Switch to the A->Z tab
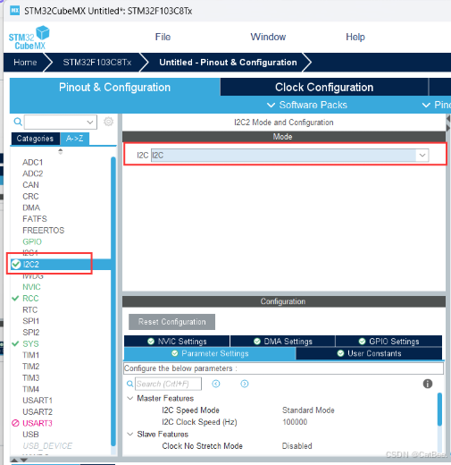Viewport: 451px width, 465px height. click(x=74, y=139)
